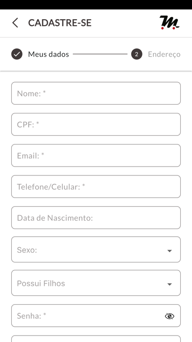The height and width of the screenshot is (342, 192).
Task: Toggle password visibility eye icon
Action: tap(169, 316)
